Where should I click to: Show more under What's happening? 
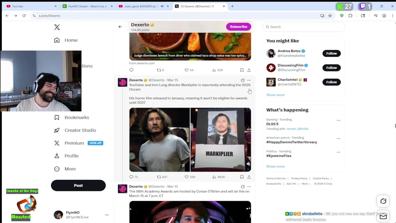[275, 166]
